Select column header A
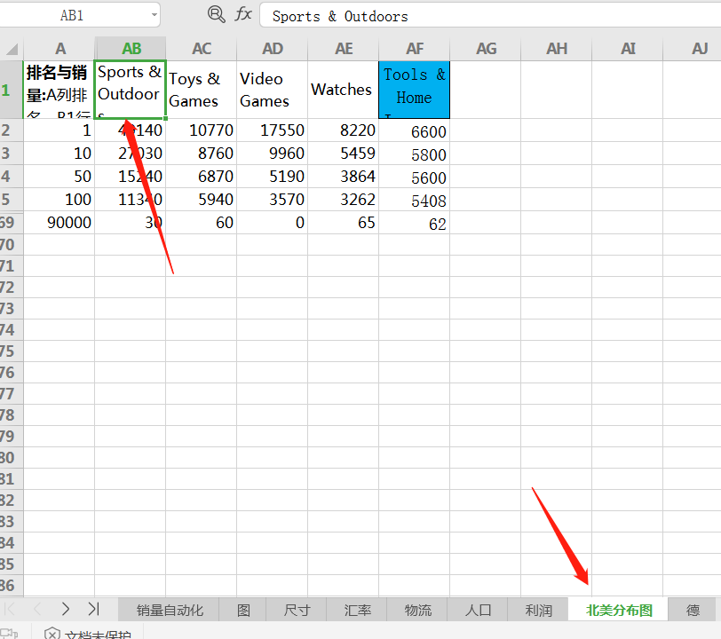This screenshot has height=639, width=721. click(x=59, y=49)
